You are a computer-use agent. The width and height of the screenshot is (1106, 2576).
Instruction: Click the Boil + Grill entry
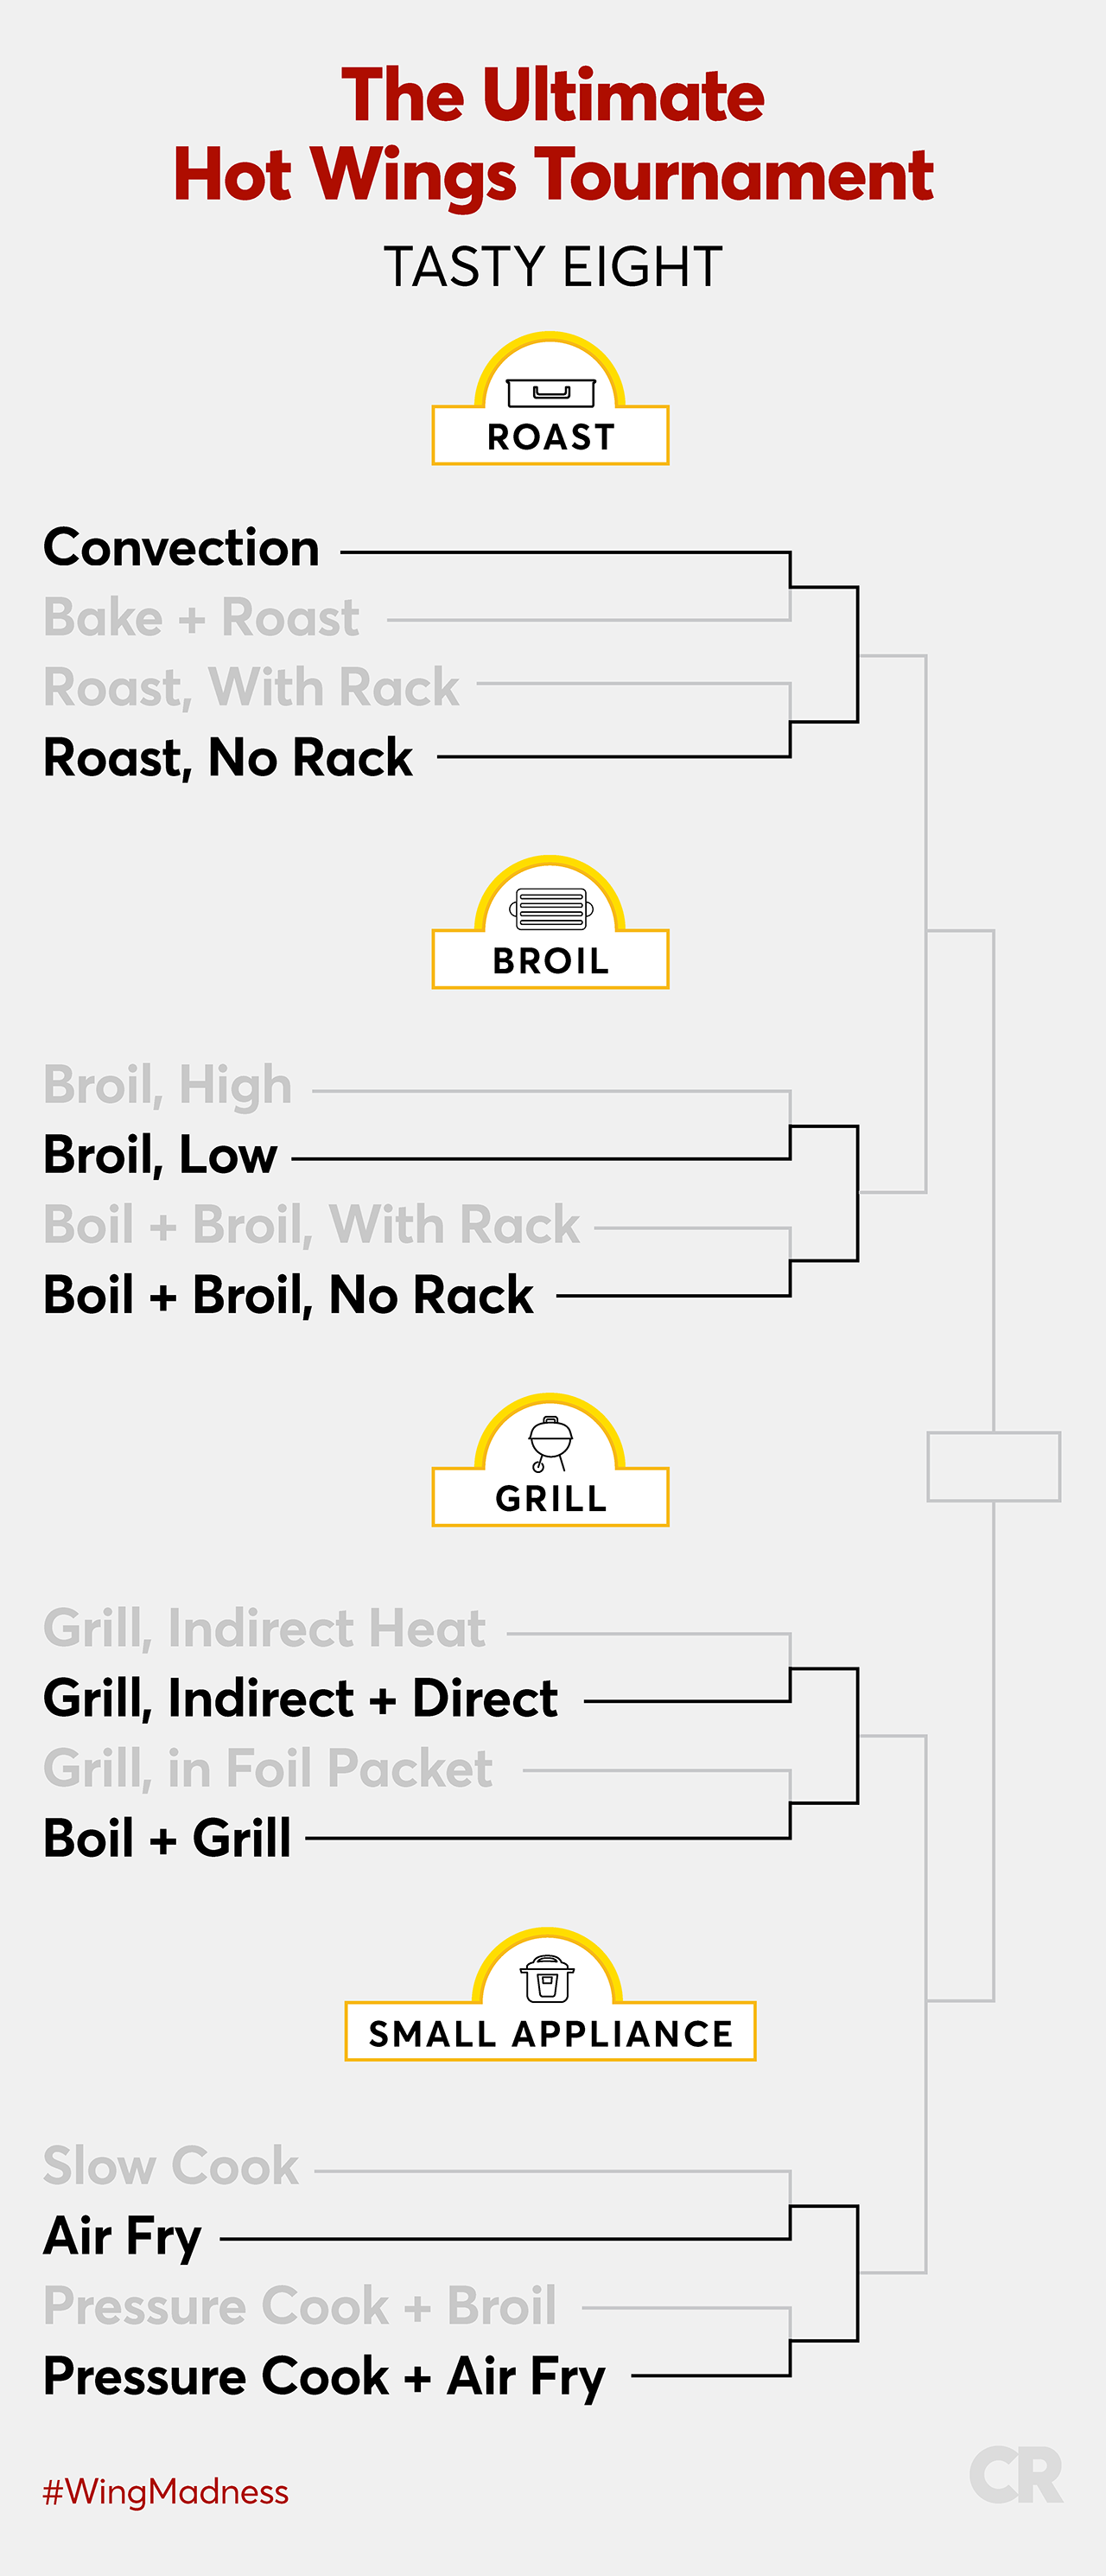pyautogui.click(x=167, y=1839)
